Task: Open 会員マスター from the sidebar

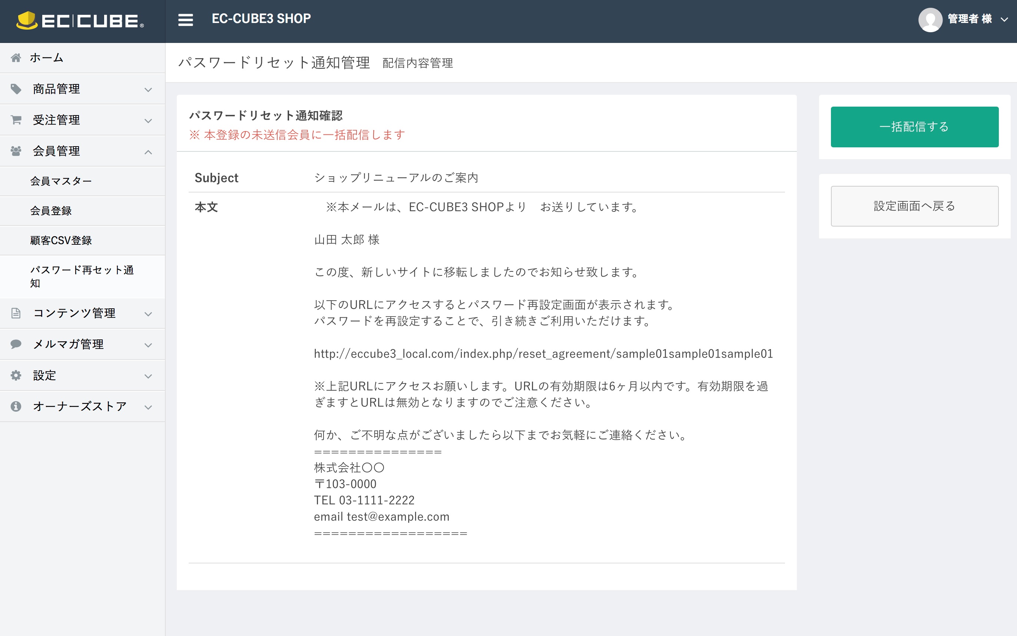Action: (61, 180)
